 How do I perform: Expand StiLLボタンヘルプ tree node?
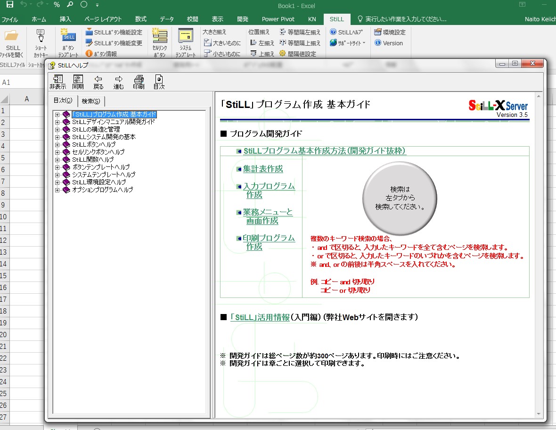tap(57, 145)
